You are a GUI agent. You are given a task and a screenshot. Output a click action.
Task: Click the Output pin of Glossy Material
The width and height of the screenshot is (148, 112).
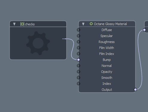[135, 90]
